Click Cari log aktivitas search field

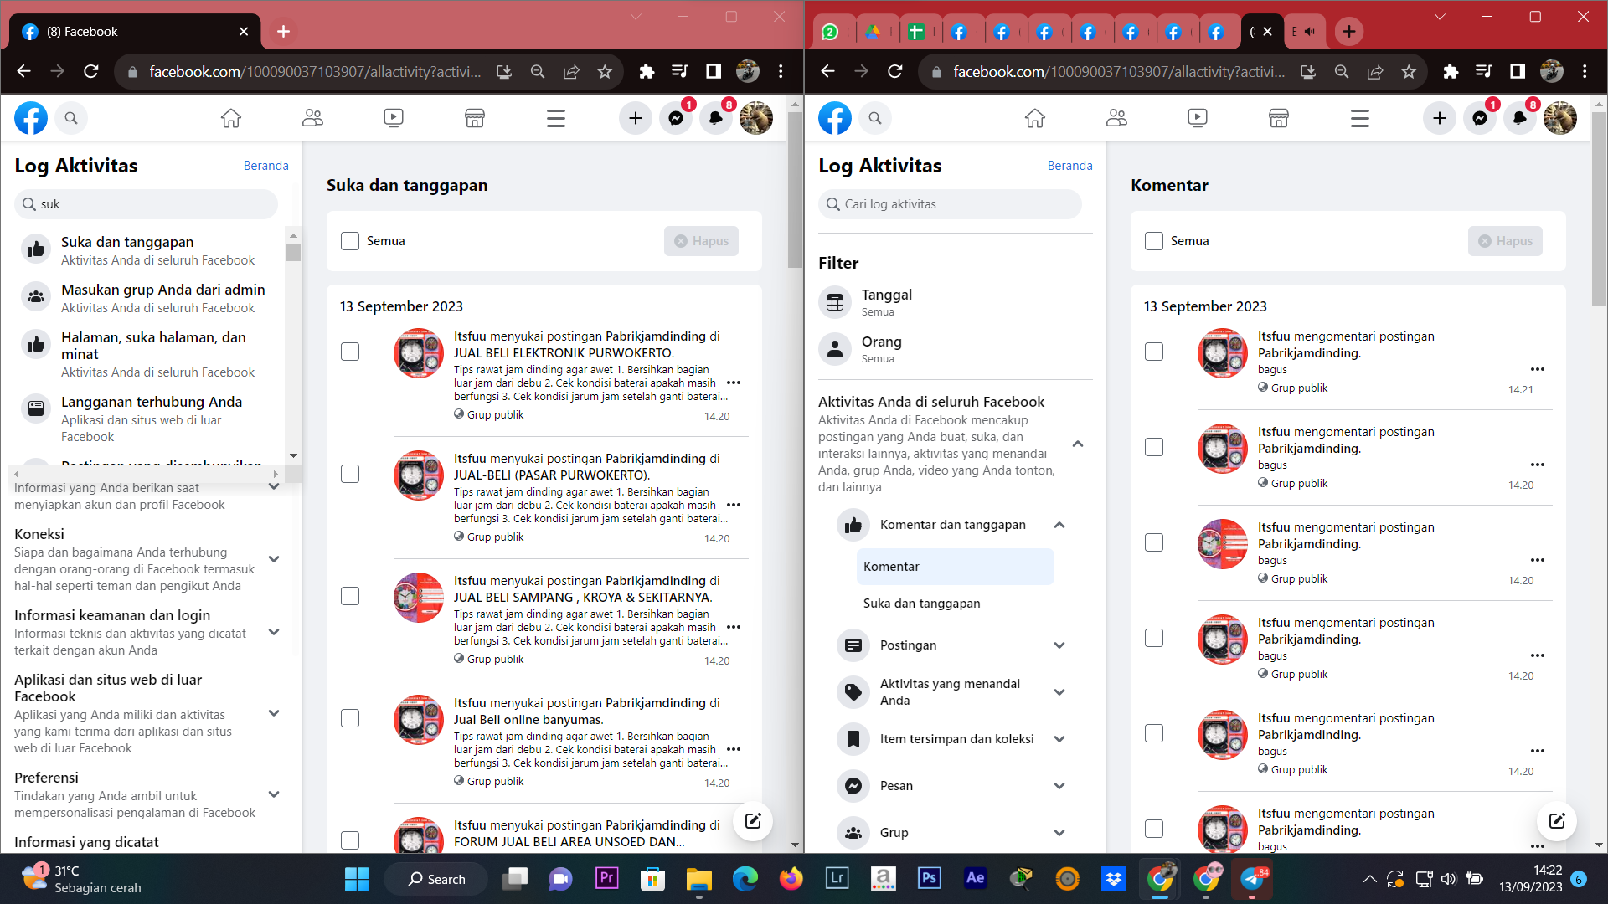[951, 204]
